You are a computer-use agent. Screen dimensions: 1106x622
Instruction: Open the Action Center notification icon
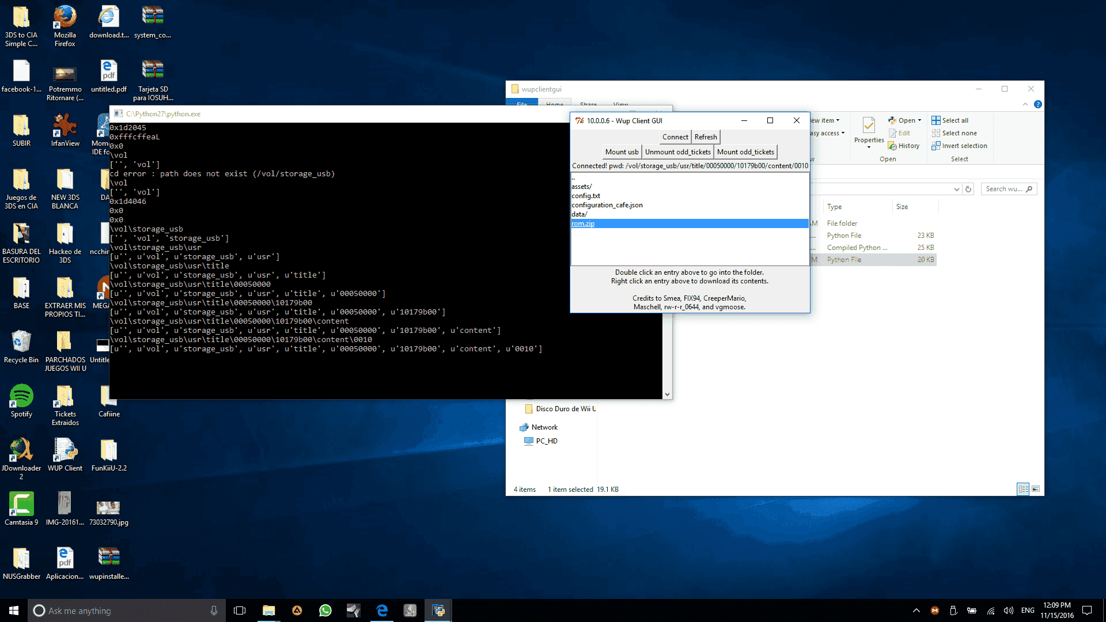(1087, 610)
